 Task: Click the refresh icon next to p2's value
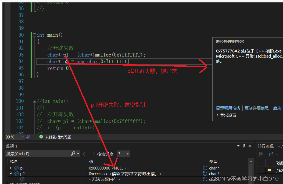[205, 174]
